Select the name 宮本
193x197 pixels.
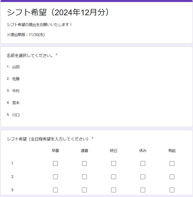(x=16, y=103)
